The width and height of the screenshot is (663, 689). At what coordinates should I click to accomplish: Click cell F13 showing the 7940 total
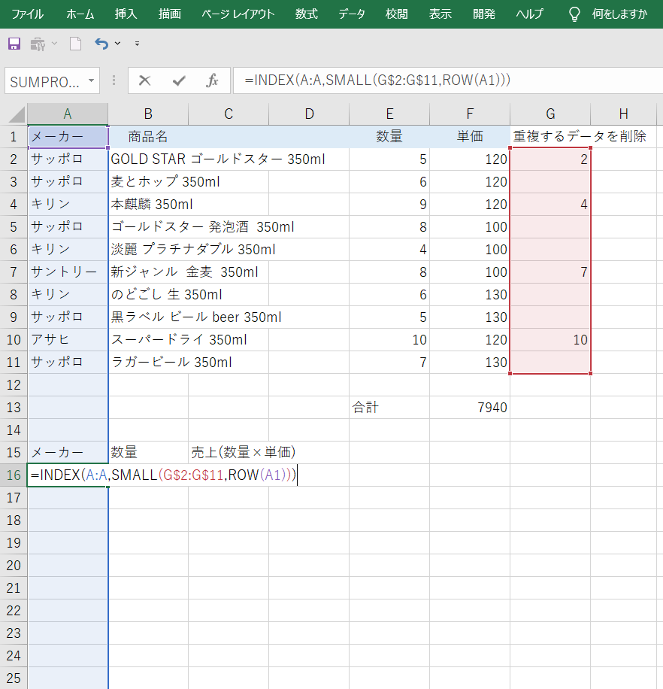click(x=470, y=406)
